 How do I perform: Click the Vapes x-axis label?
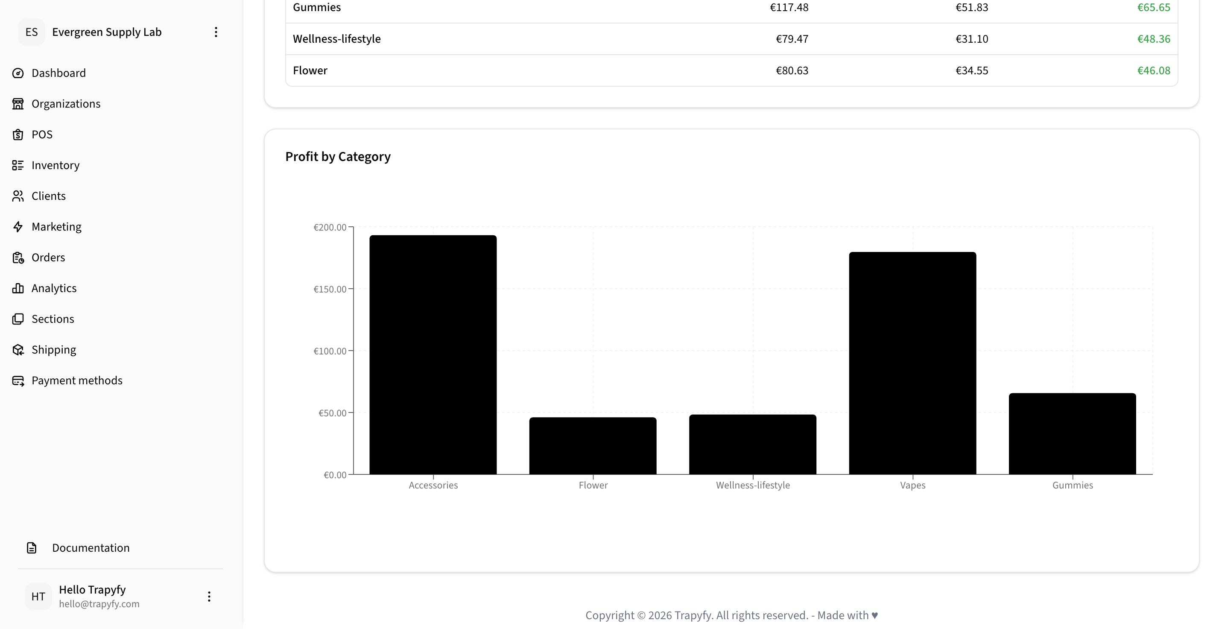912,485
